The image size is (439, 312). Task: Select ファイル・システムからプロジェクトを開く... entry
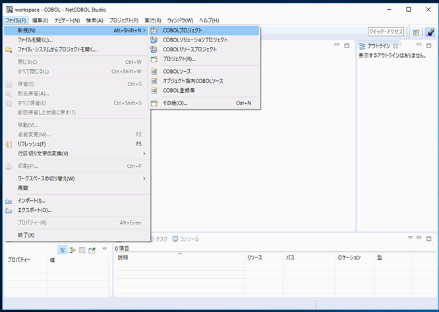(x=76, y=49)
